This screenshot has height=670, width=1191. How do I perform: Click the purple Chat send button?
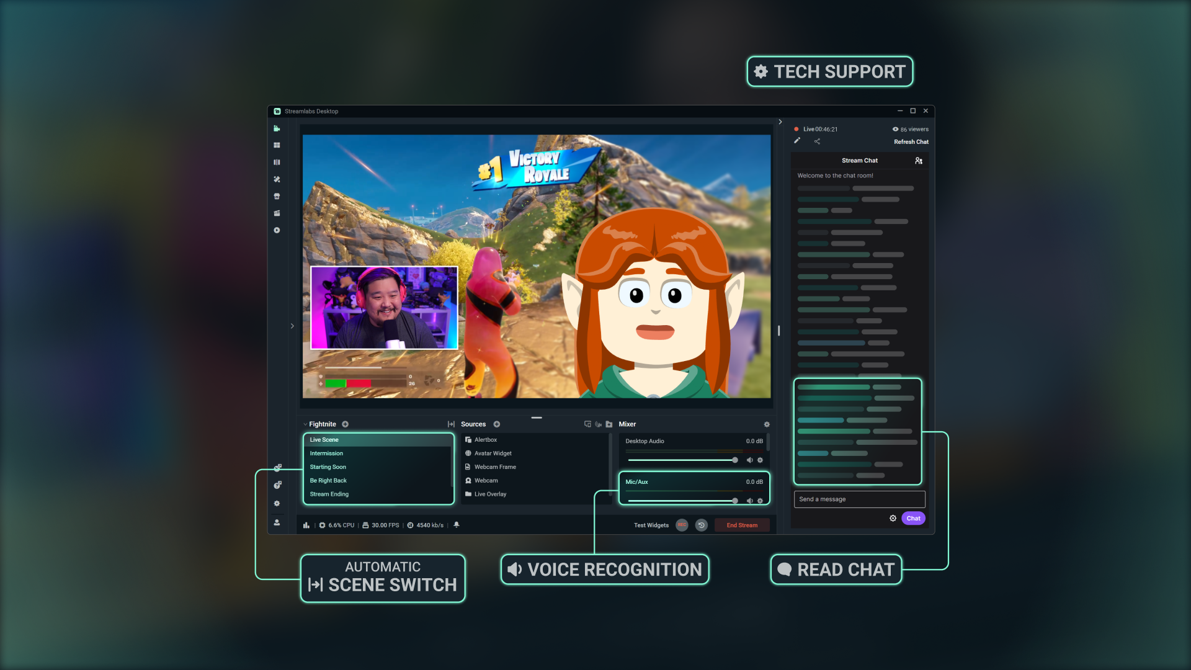tap(913, 519)
